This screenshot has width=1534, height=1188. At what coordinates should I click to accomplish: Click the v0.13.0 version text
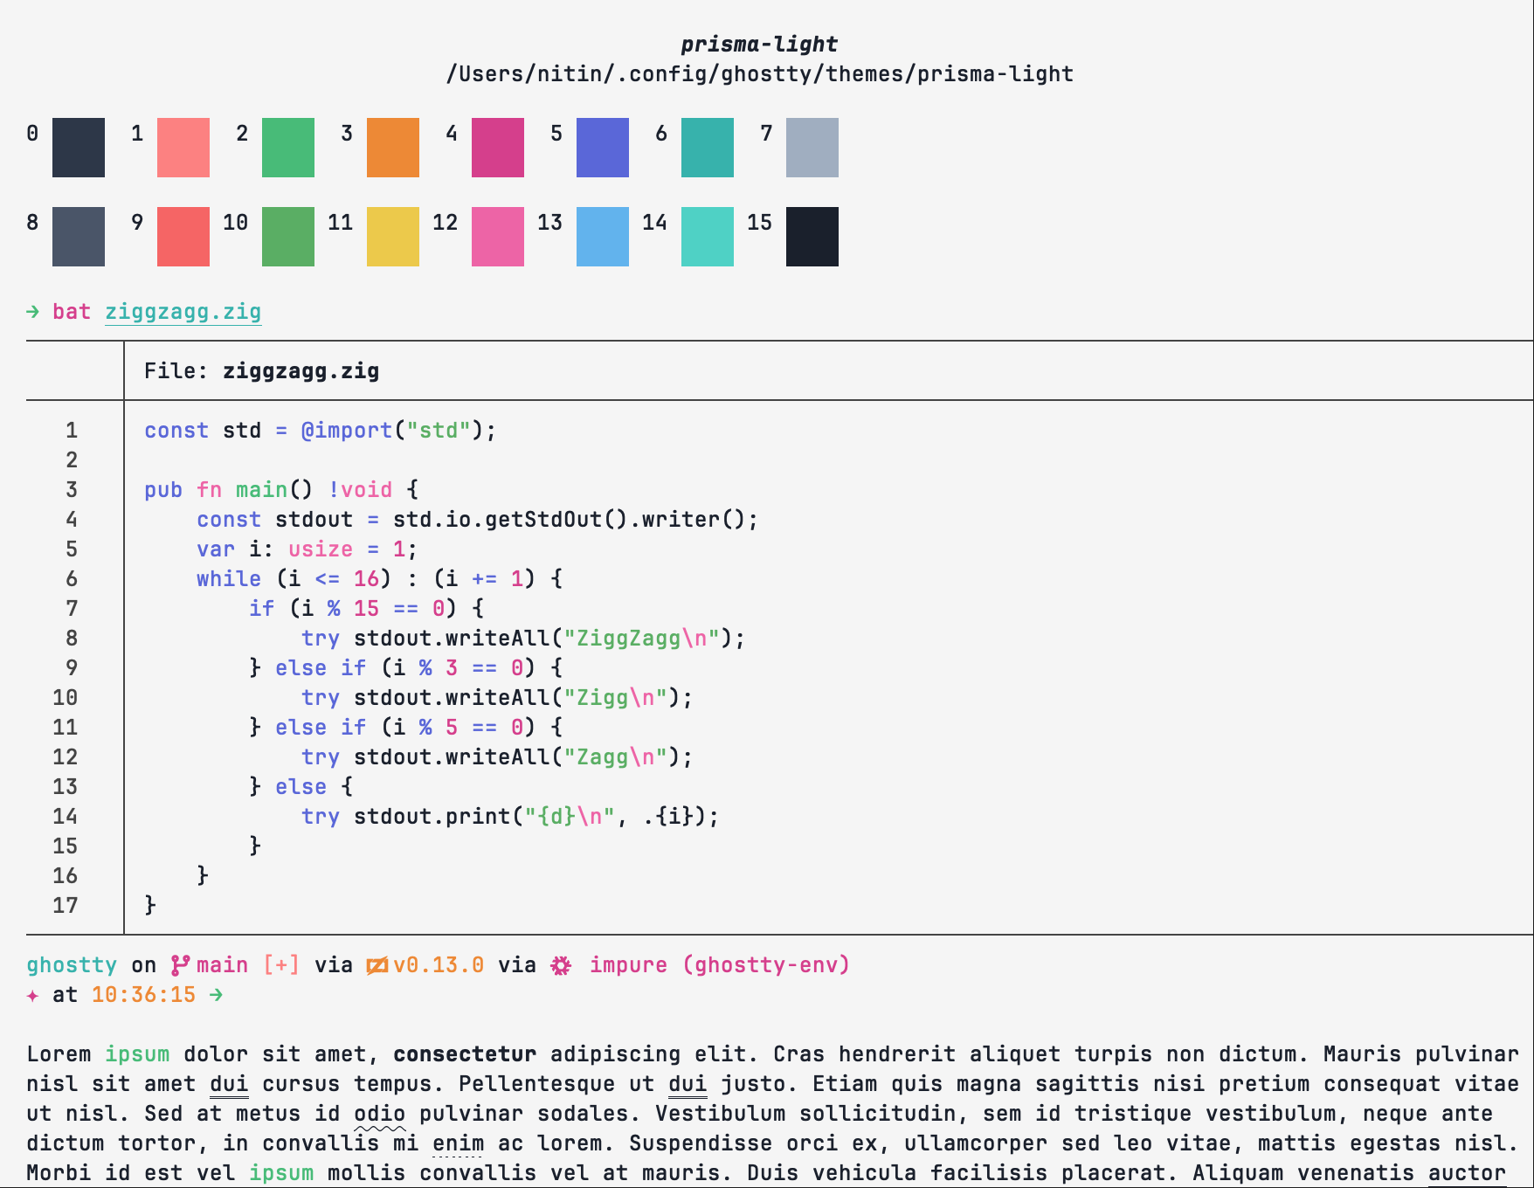point(439,965)
